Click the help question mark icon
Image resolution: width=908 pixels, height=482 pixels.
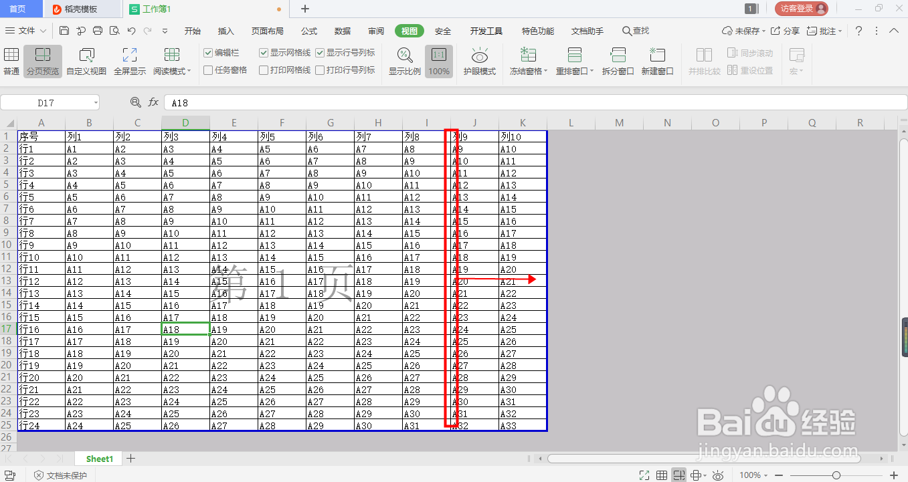[859, 31]
